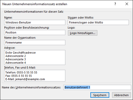Click inside the Adresse text box

(35, 57)
